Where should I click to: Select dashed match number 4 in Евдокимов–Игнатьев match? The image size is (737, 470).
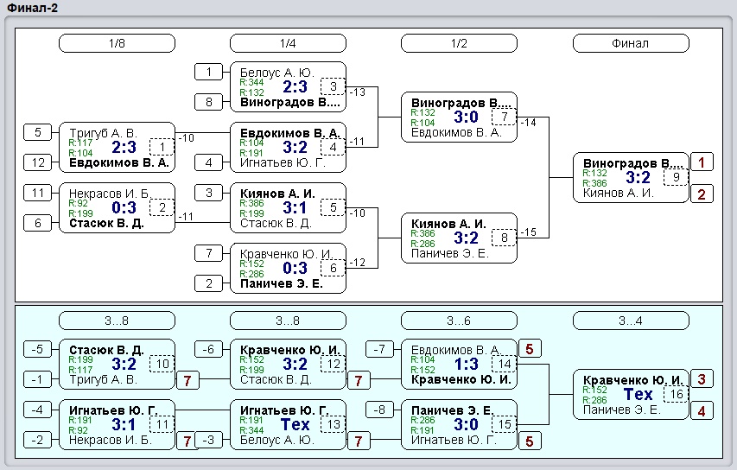(334, 147)
